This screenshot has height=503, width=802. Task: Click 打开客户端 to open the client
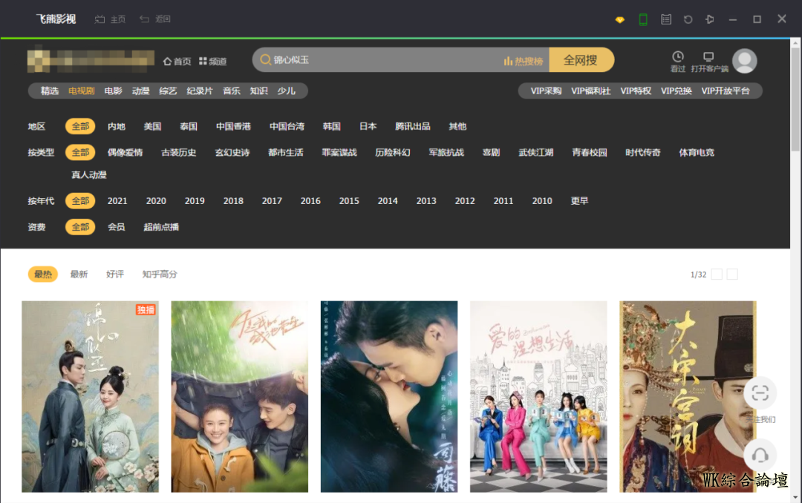point(709,62)
